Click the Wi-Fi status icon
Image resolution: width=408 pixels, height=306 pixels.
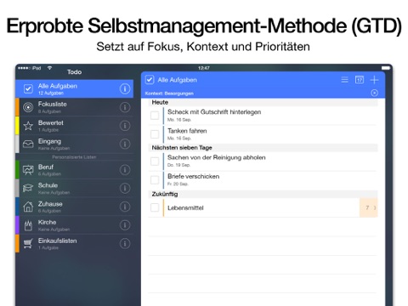tap(49, 68)
